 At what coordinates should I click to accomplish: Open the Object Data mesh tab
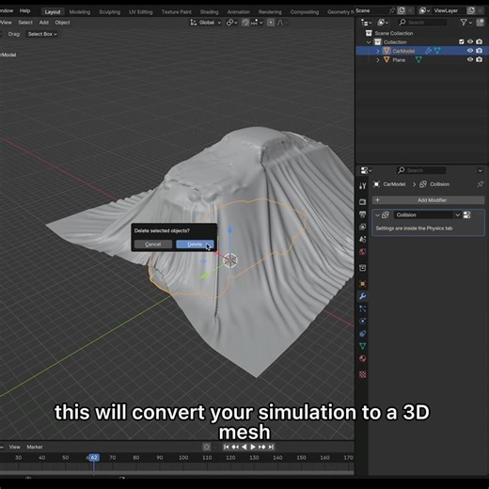click(363, 346)
